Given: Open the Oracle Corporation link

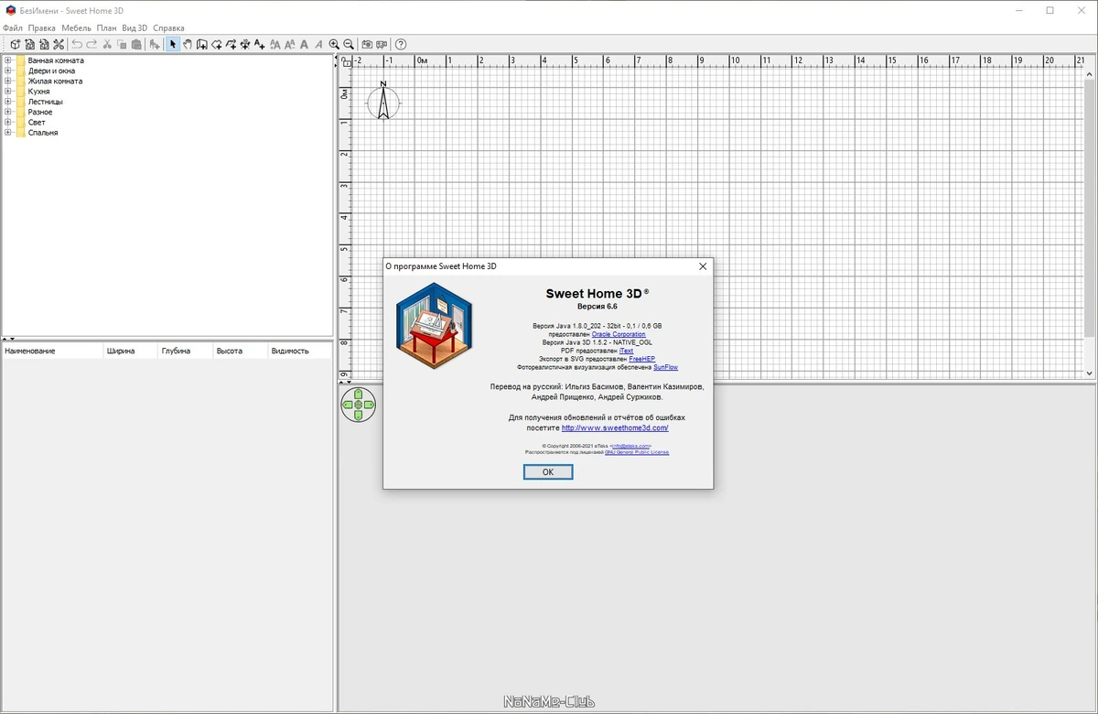Looking at the screenshot, I should 619,334.
